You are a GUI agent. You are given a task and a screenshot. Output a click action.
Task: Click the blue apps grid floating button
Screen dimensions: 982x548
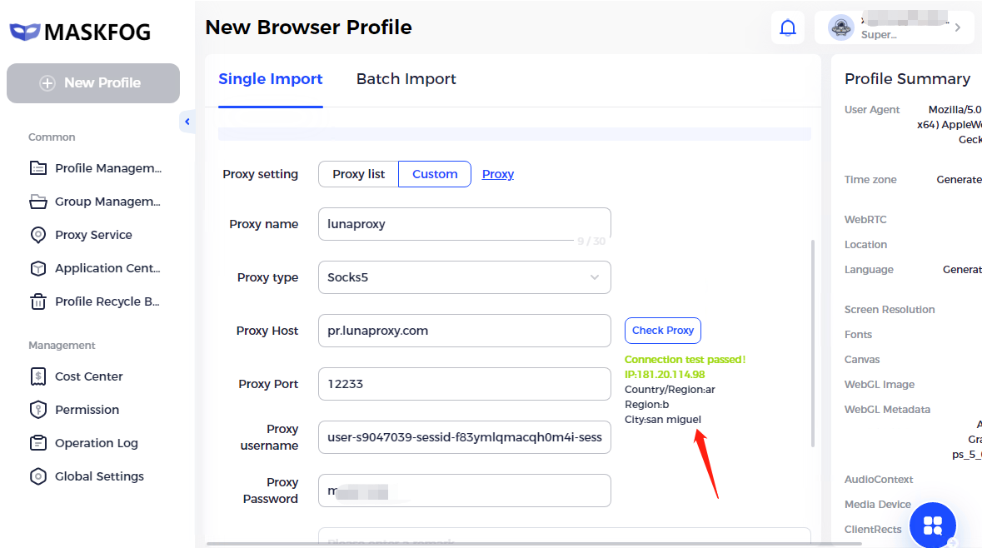pyautogui.click(x=933, y=525)
